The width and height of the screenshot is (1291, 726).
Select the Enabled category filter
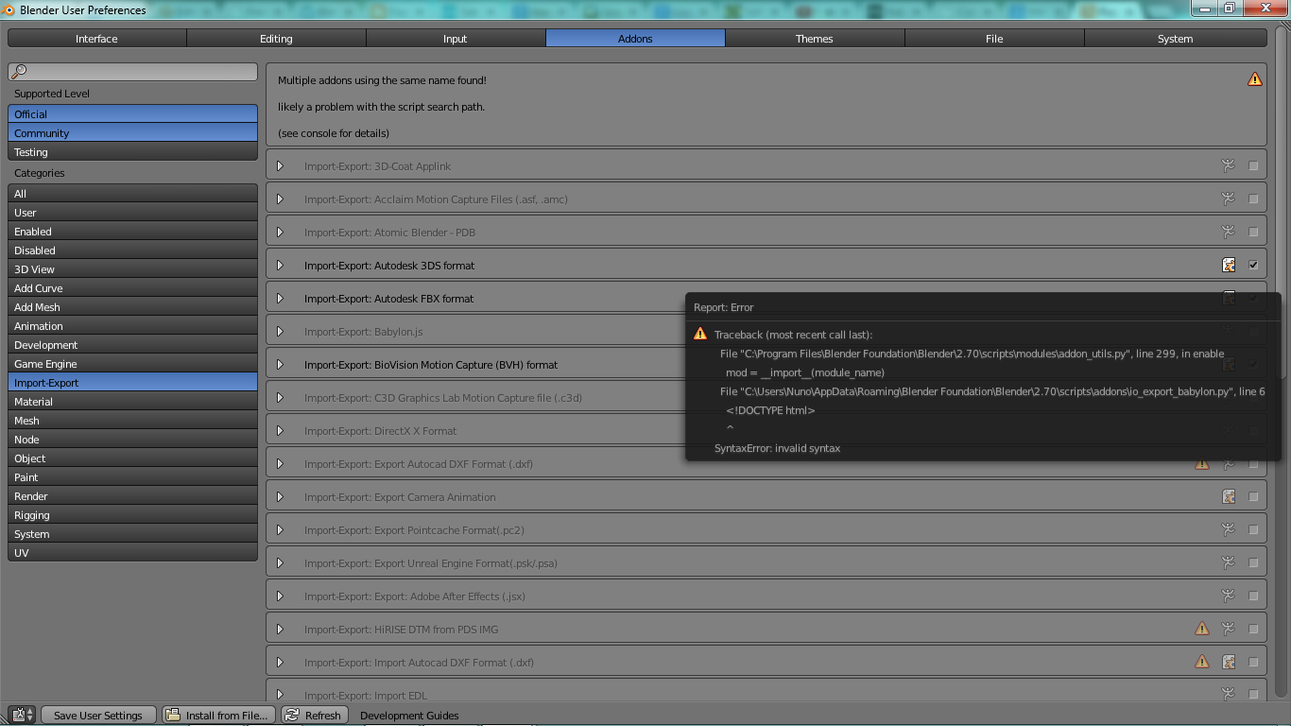click(132, 232)
